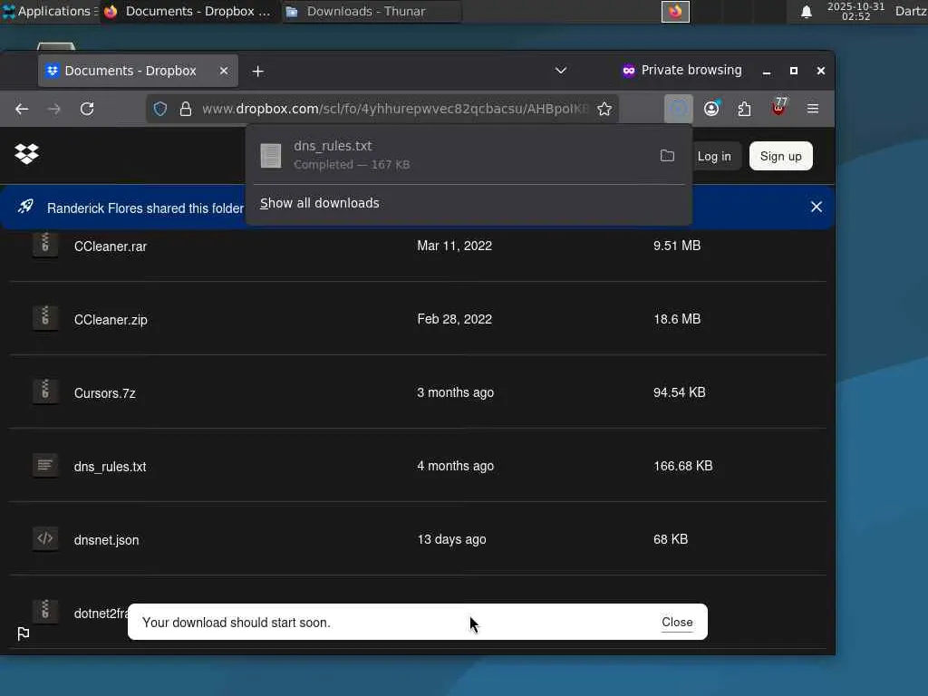
Task: Click the Firefox workspace icon in top panel
Action: click(675, 11)
